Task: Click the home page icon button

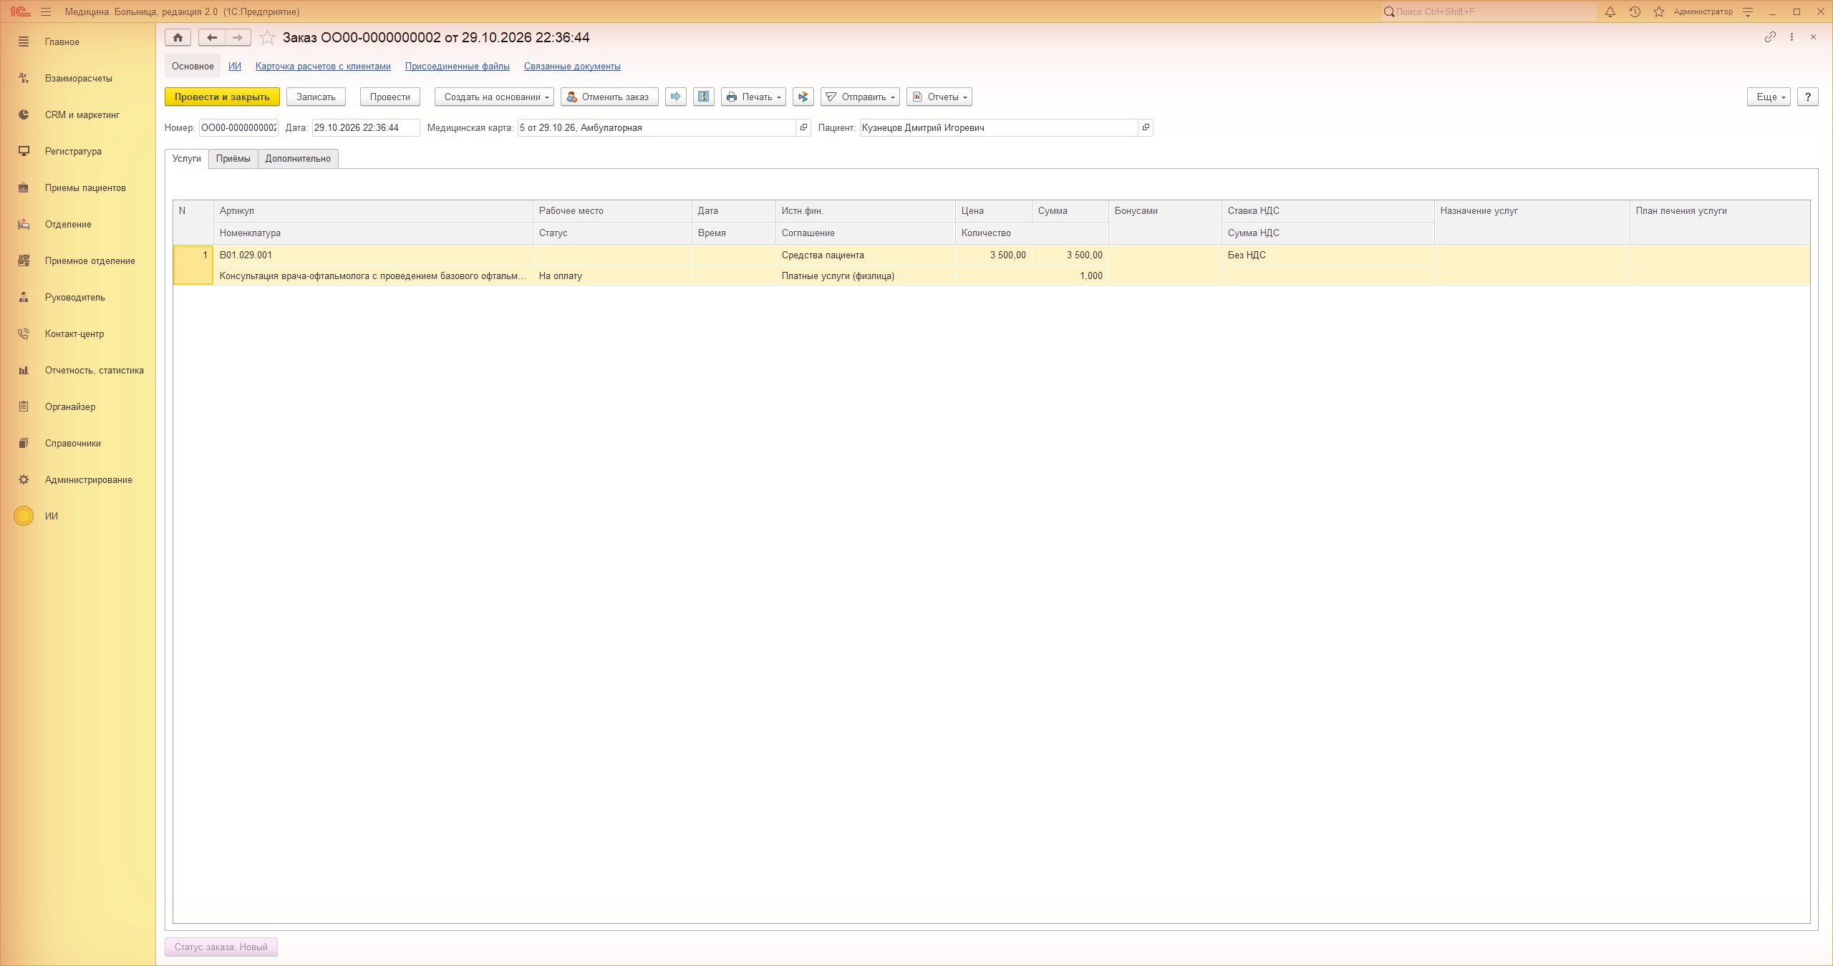Action: [178, 37]
